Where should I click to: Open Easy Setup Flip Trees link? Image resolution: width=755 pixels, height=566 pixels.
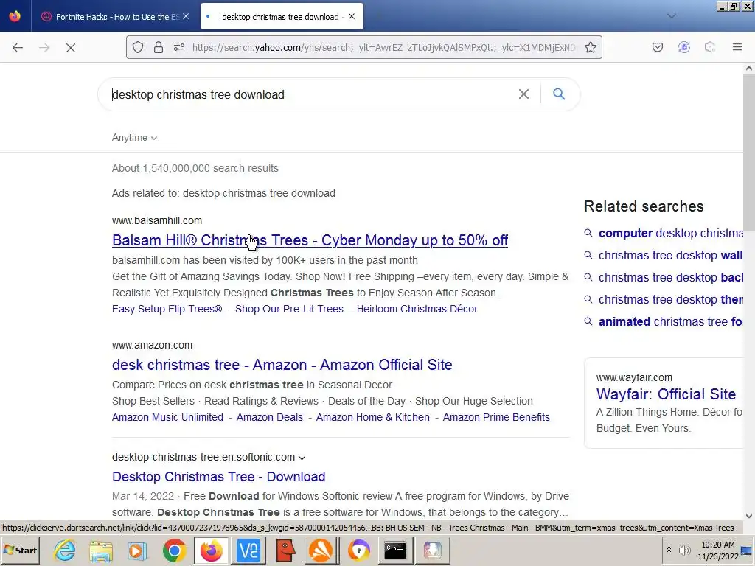tap(167, 309)
